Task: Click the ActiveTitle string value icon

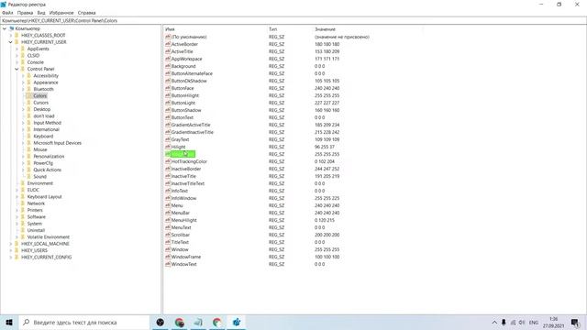Action: pos(168,51)
